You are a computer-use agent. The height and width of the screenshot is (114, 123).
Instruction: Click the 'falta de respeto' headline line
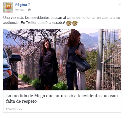21,101
